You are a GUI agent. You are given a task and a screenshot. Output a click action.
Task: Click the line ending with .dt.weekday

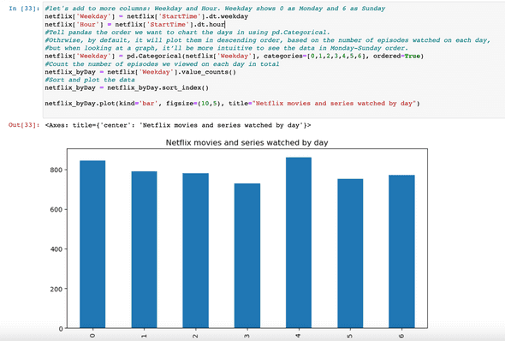[x=146, y=16]
